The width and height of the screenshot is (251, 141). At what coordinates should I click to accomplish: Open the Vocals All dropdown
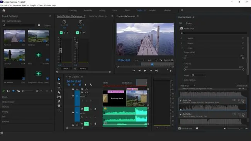coord(198,75)
